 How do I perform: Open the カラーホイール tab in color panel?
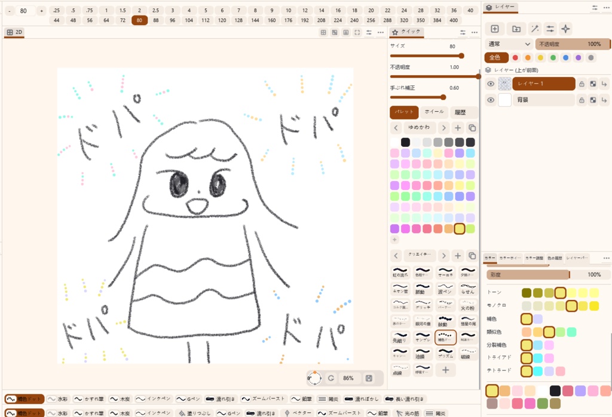pyautogui.click(x=510, y=258)
